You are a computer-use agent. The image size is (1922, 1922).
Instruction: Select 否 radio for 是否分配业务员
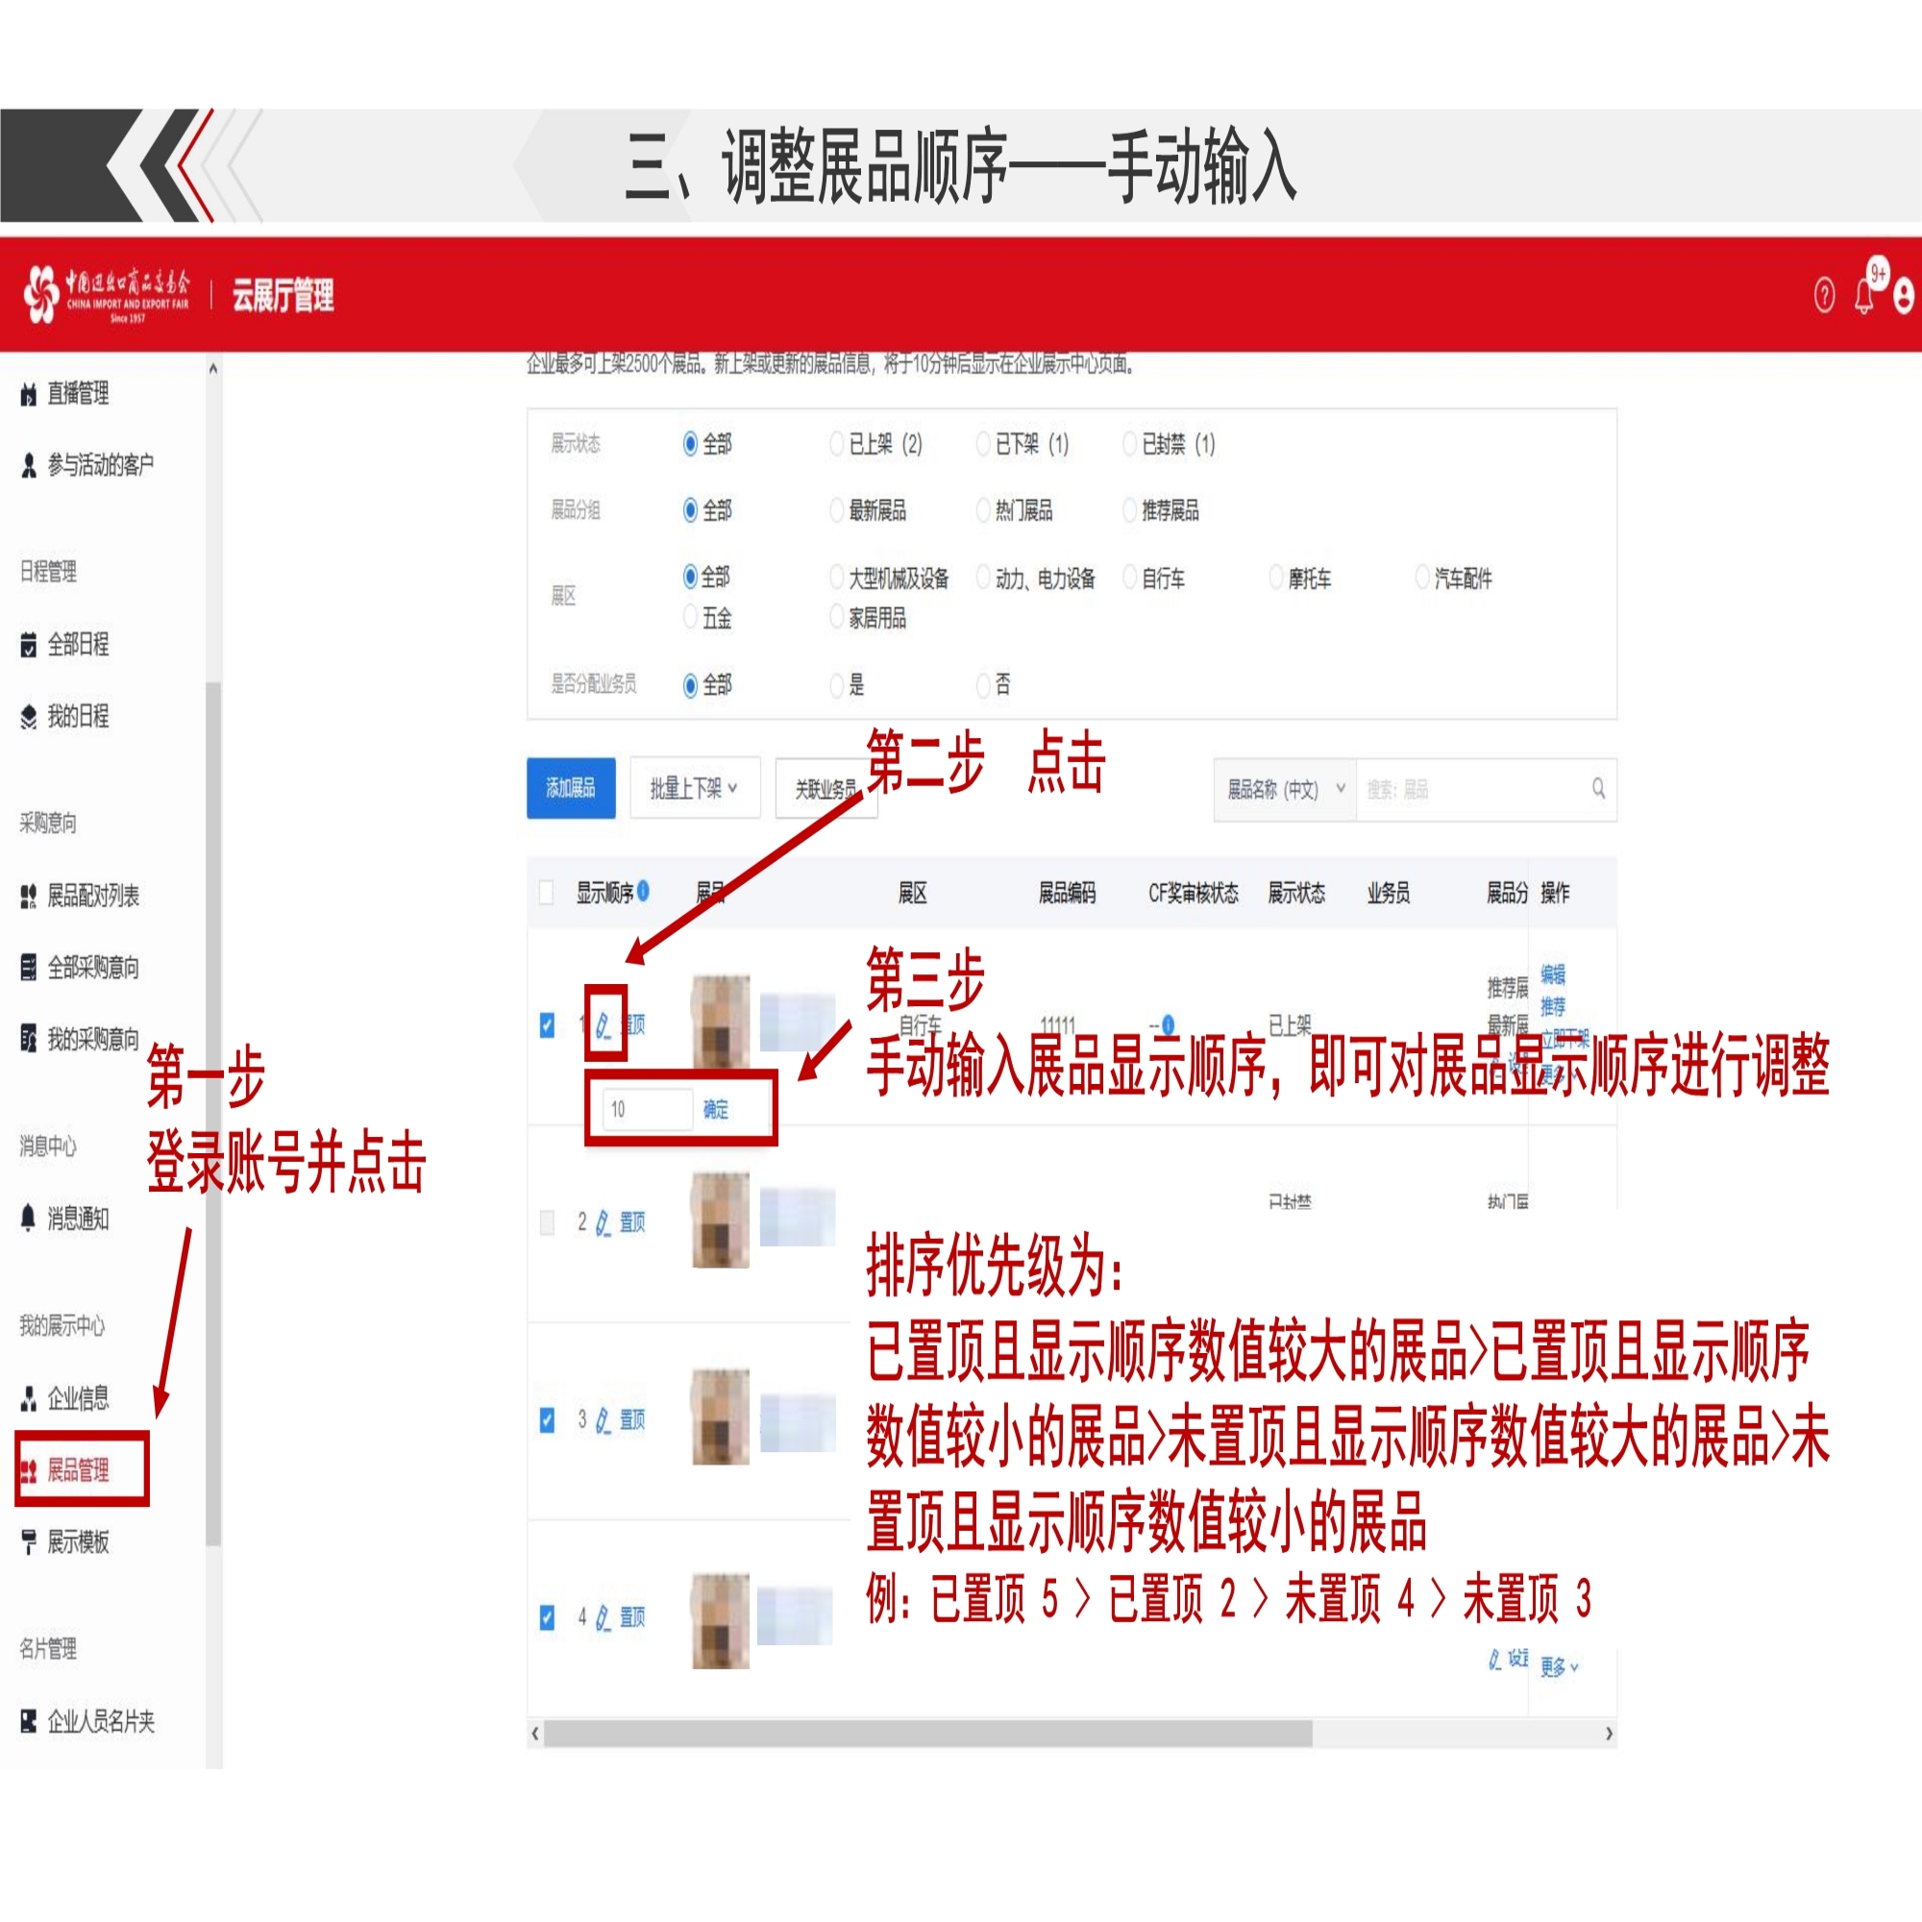click(983, 684)
